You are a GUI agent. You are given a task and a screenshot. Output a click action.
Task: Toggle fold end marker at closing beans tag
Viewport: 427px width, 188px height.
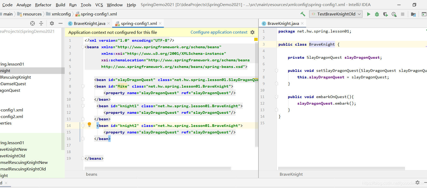click(x=83, y=158)
